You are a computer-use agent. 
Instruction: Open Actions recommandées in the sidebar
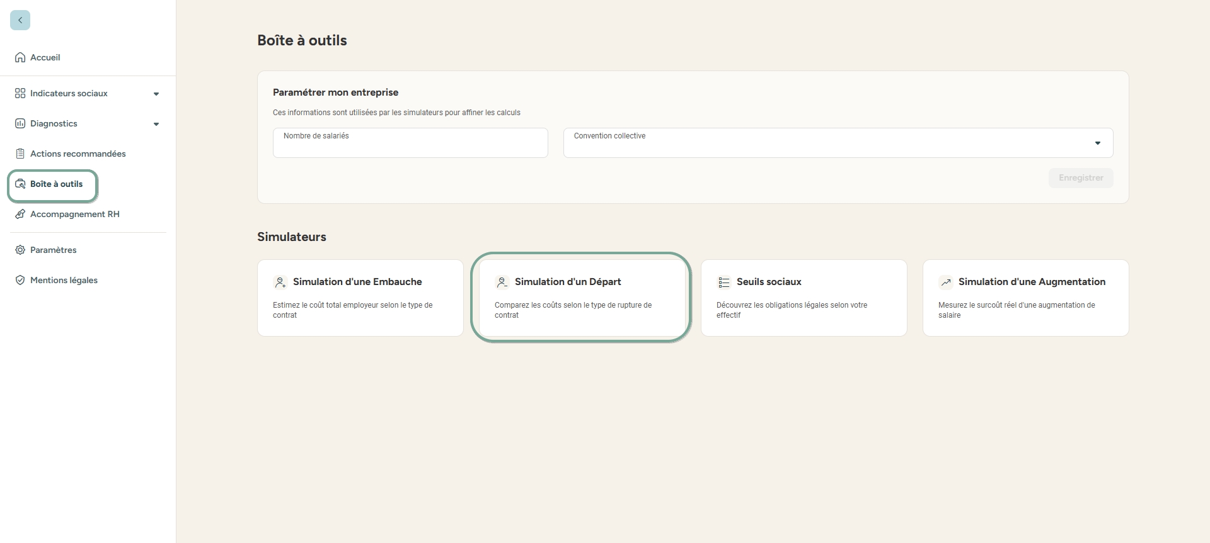[78, 154]
